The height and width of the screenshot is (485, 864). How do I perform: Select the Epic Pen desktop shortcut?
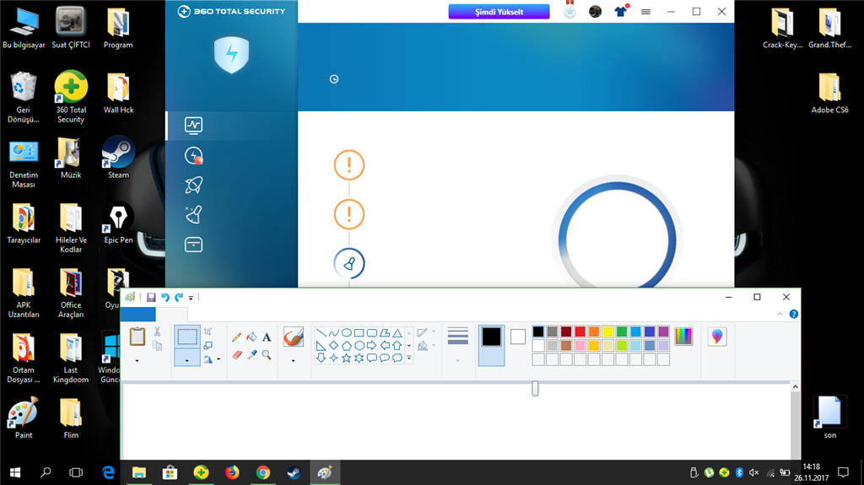(x=118, y=224)
